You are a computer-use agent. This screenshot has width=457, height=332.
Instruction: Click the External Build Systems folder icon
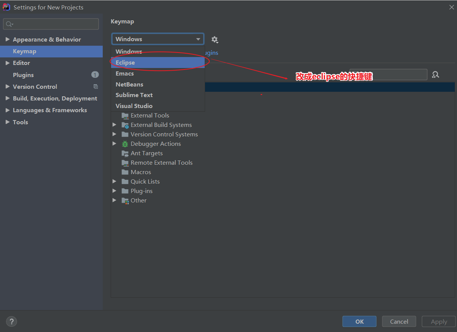tap(125, 125)
